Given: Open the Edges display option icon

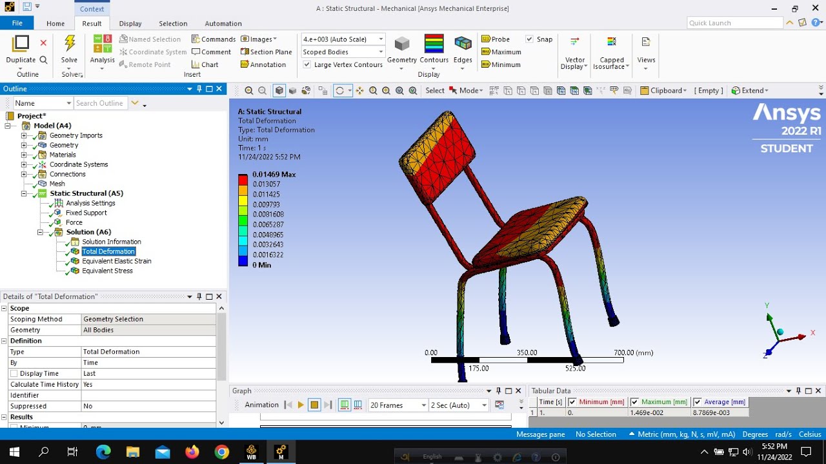Looking at the screenshot, I should click(x=463, y=44).
